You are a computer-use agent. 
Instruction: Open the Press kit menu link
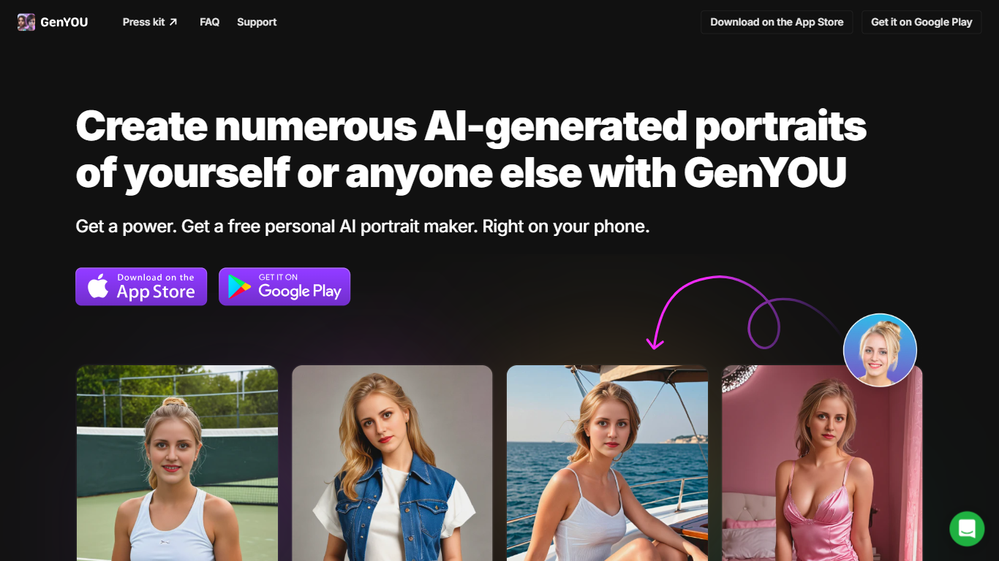tap(150, 22)
